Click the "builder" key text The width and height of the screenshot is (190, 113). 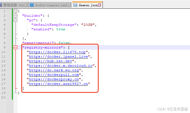tap(32, 16)
